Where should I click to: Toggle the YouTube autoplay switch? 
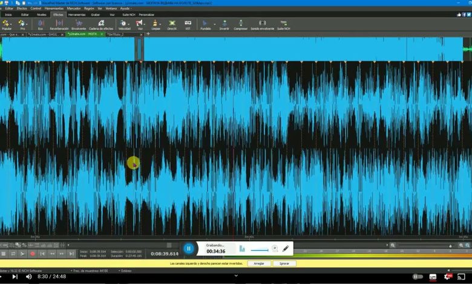418,276
